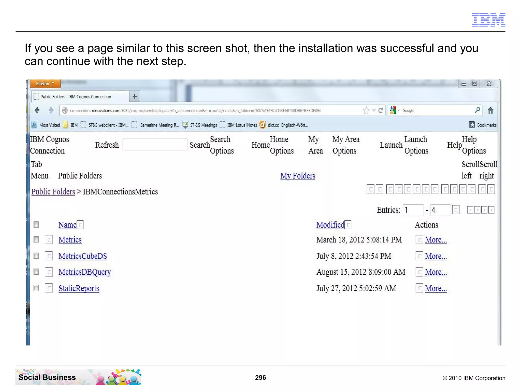
Task: Open the StaticReports folder link
Action: (79, 288)
